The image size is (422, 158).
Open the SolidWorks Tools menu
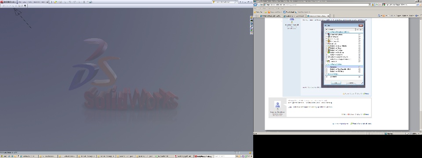coord(30,2)
